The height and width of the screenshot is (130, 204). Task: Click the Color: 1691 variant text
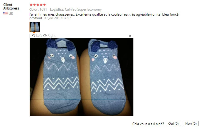pyautogui.click(x=38, y=9)
